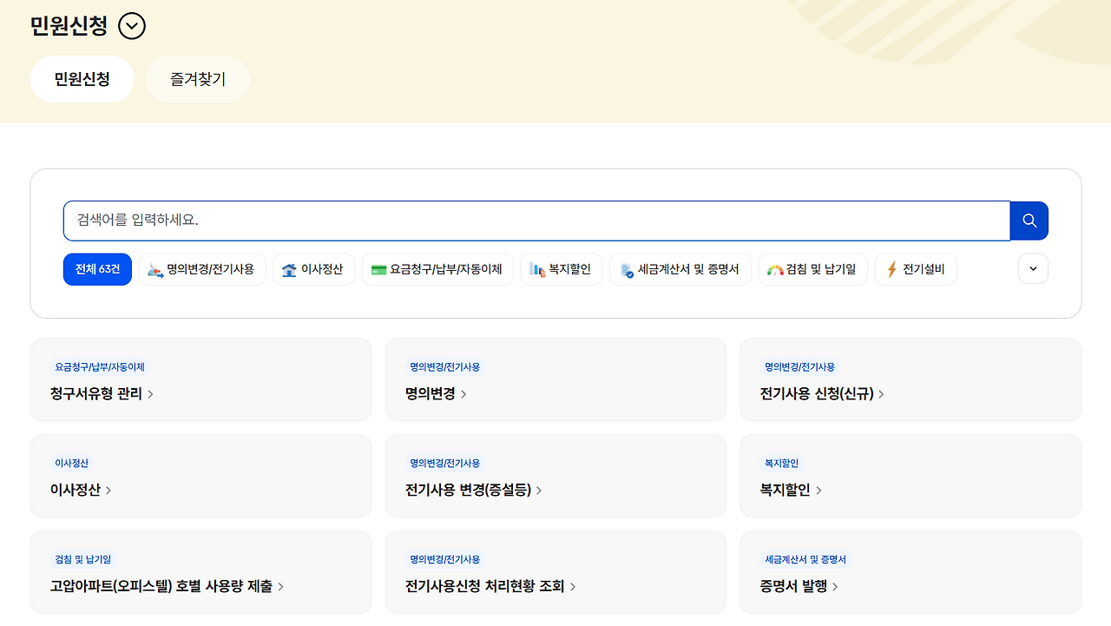Viewport: 1111px width, 626px height.
Task: Click the card icon on 요금청구/납부/자동이체 chip
Action: (378, 270)
